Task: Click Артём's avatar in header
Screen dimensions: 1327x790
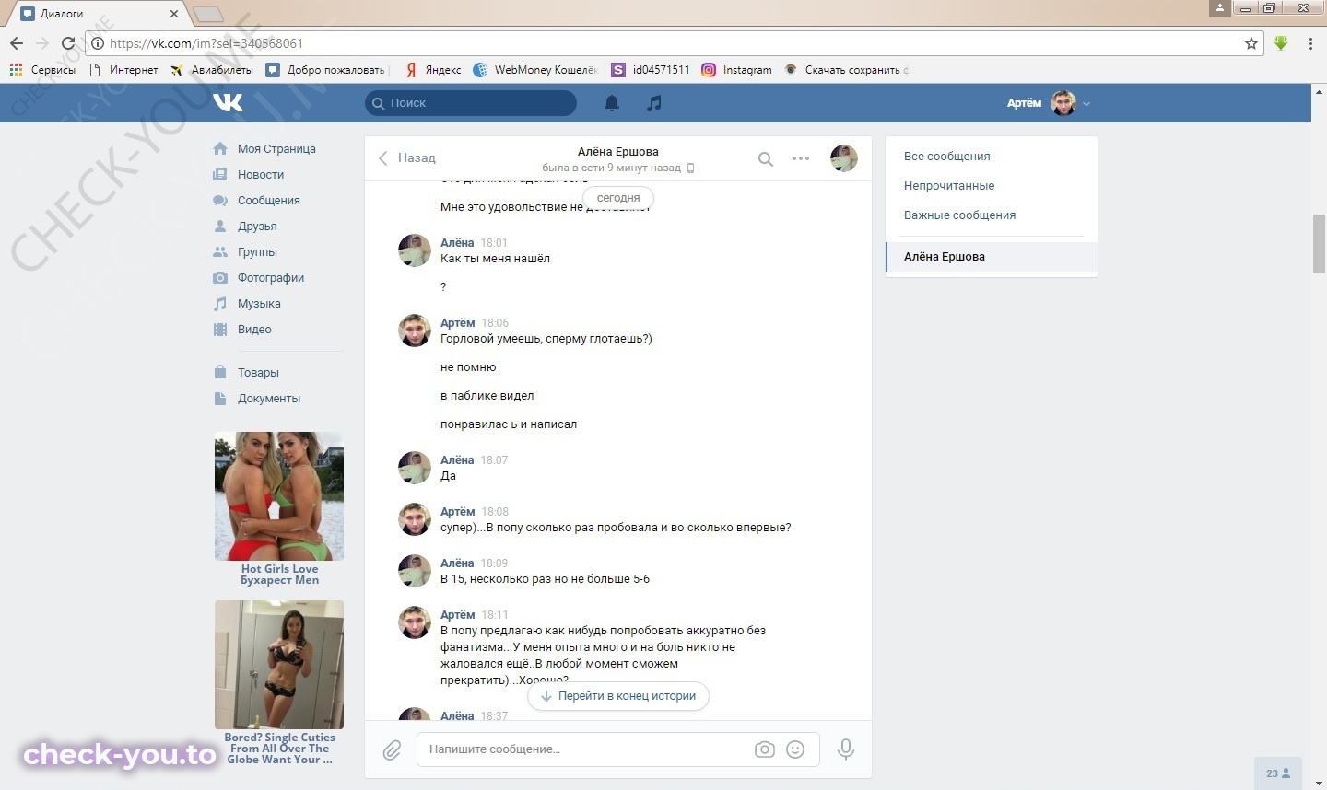Action: (x=1063, y=103)
